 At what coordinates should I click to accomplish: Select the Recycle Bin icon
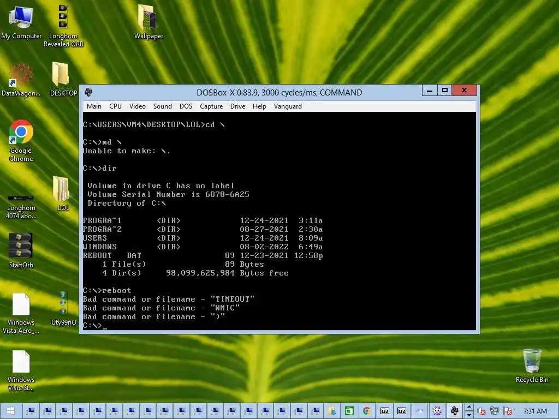532,366
